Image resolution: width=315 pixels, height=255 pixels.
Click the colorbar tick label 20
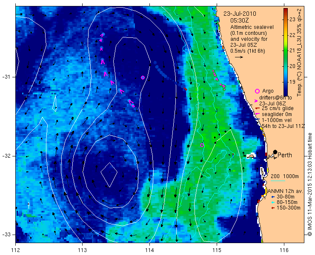click(x=292, y=66)
